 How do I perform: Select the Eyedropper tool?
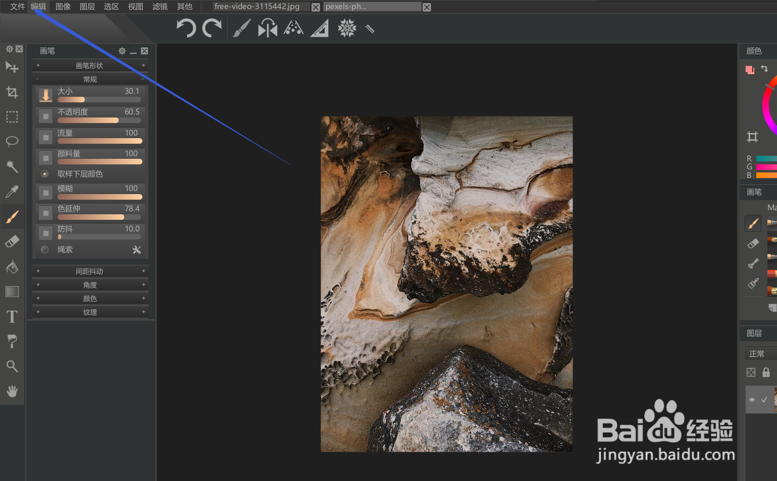[12, 192]
